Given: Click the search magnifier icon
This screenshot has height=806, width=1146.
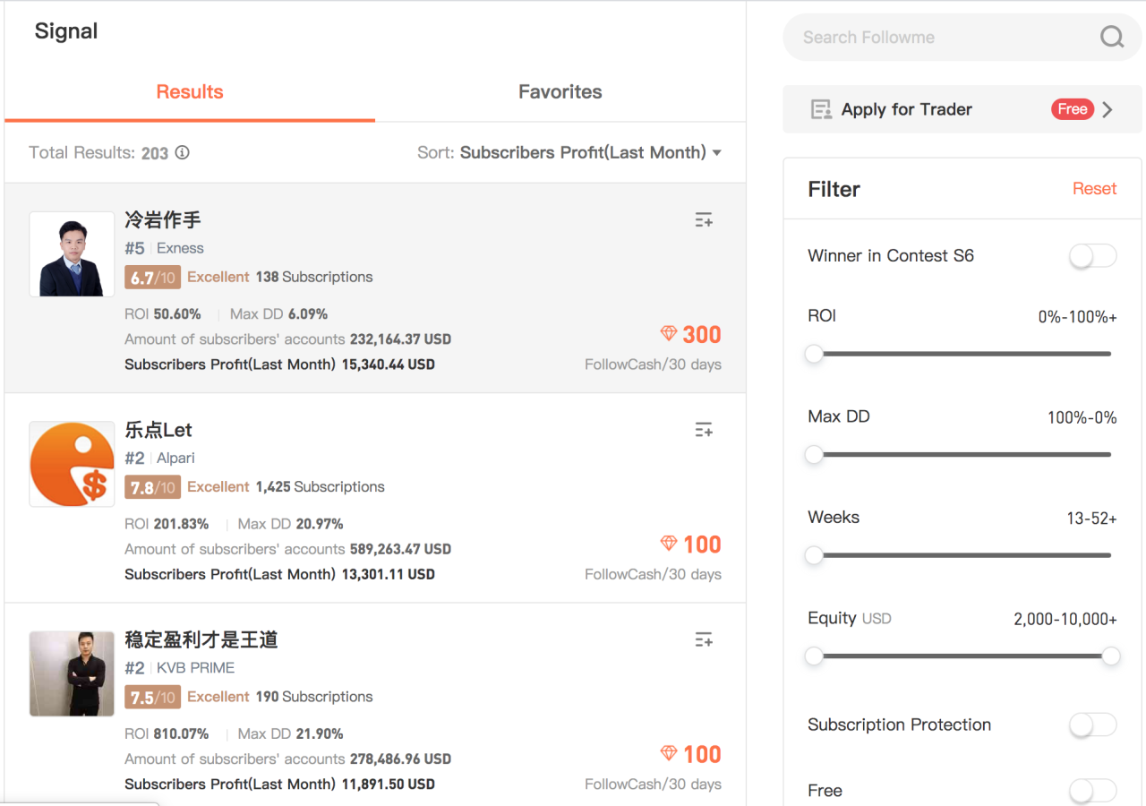Looking at the screenshot, I should point(1111,38).
